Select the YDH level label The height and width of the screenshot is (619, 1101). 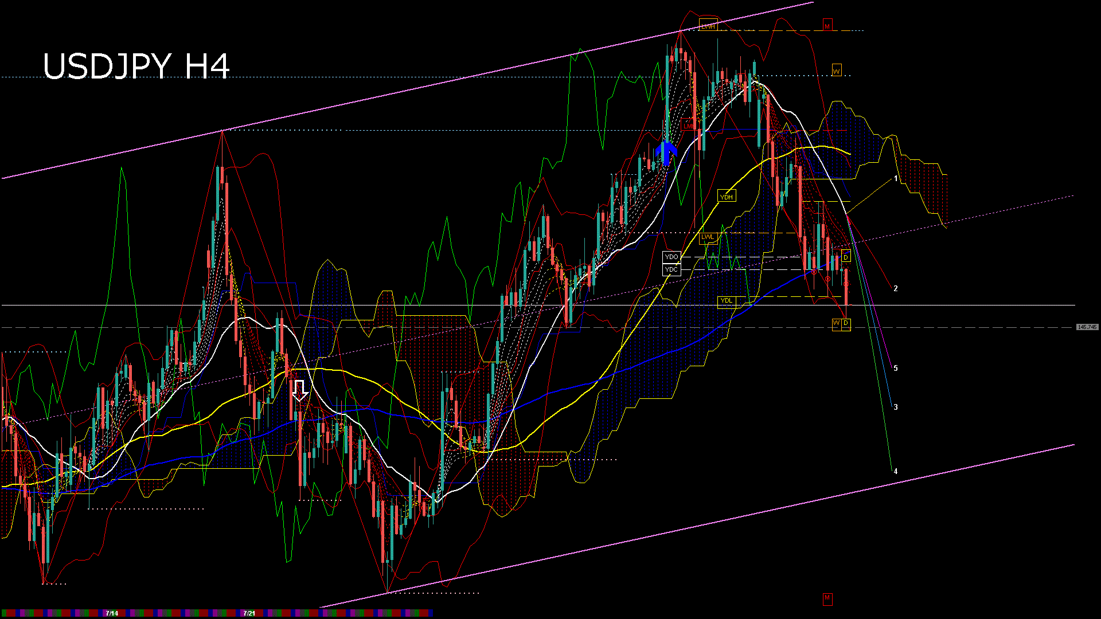727,197
